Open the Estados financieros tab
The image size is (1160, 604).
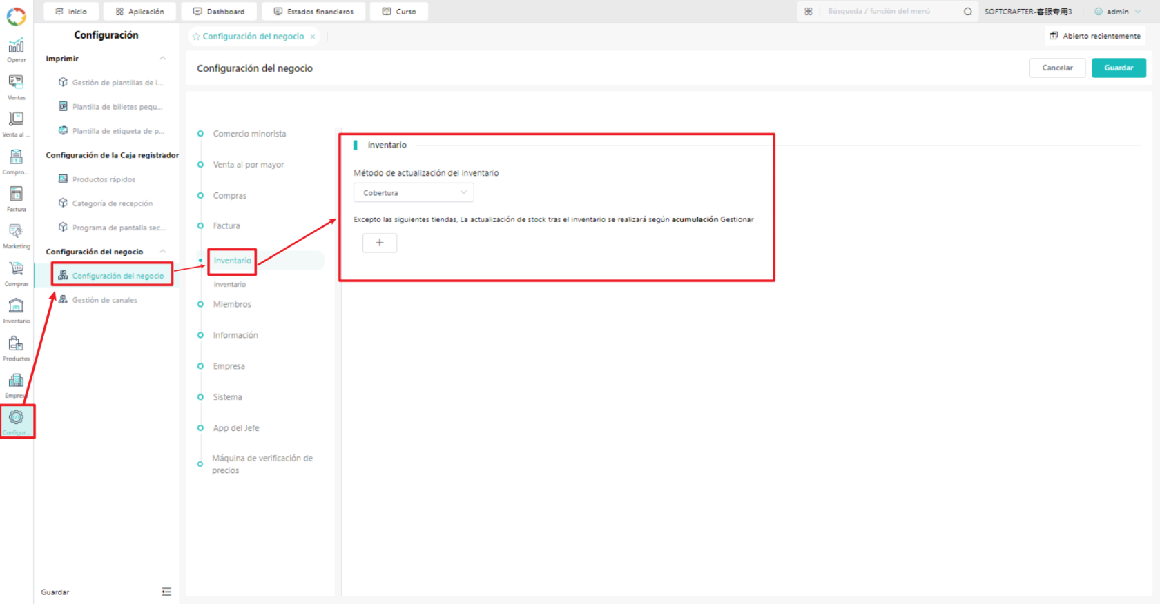click(313, 11)
